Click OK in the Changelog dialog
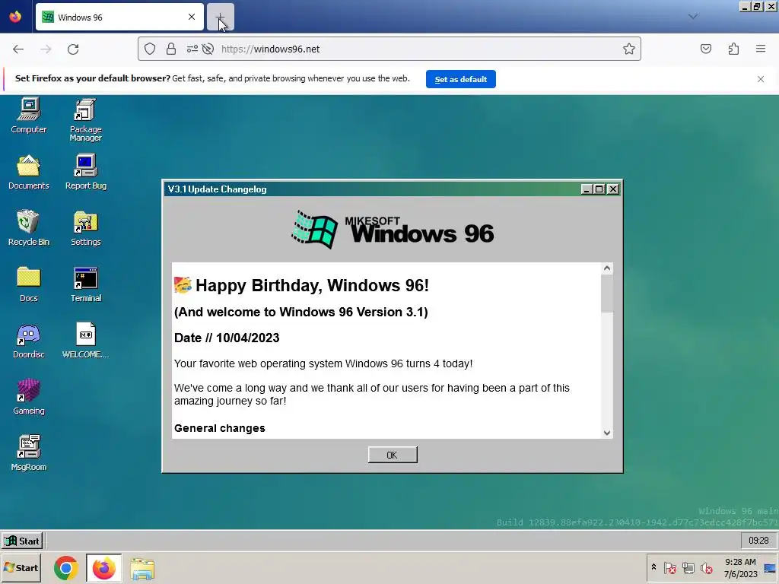 click(x=393, y=455)
